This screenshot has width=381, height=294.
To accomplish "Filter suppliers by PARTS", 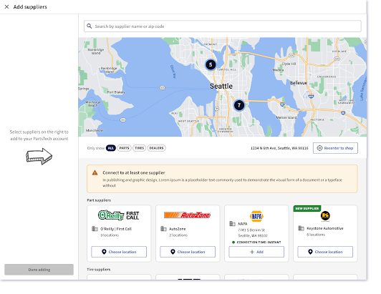I will point(124,148).
